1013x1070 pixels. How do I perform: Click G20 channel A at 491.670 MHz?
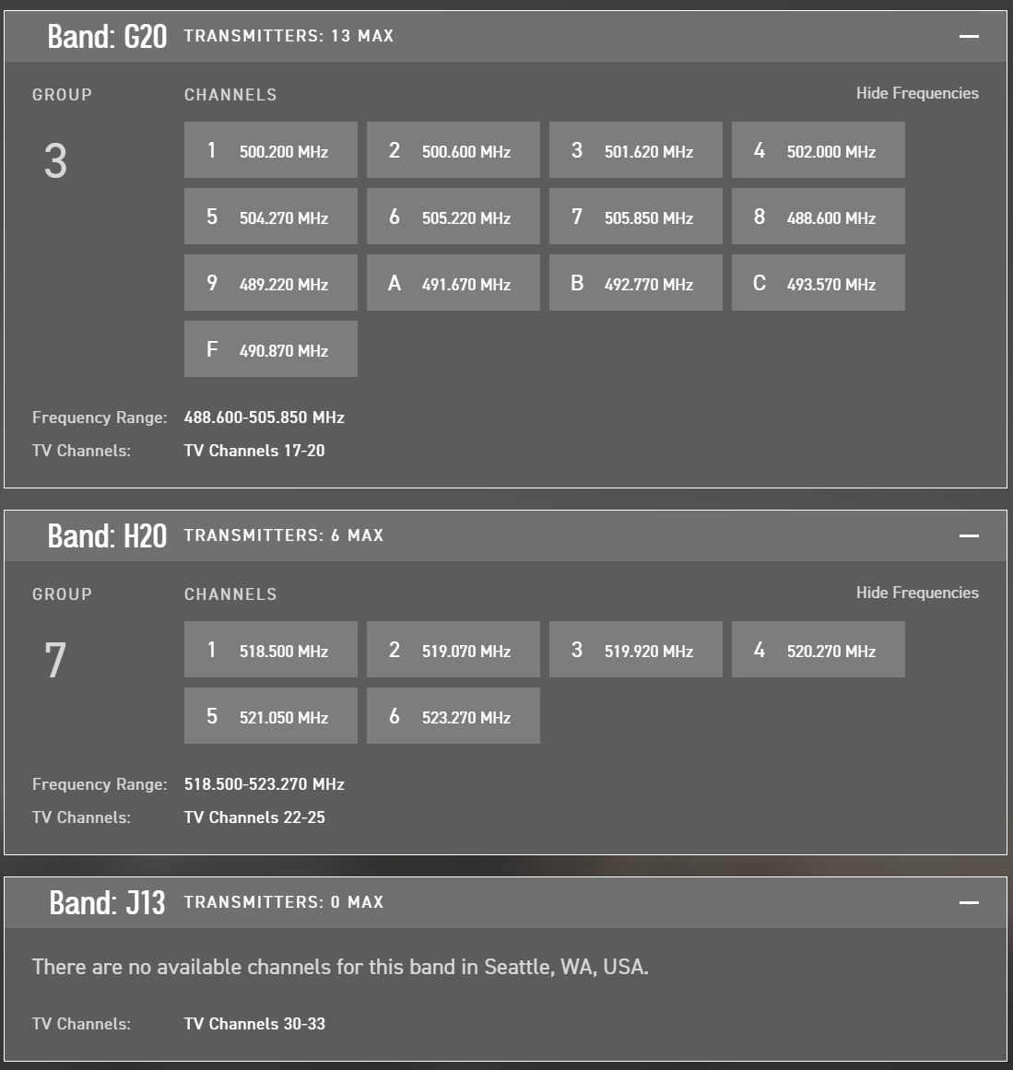pyautogui.click(x=453, y=283)
